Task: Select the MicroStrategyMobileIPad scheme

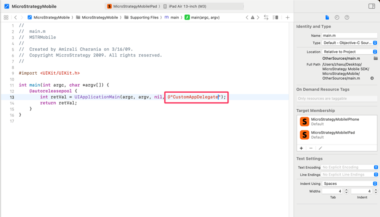Action: 132,7
